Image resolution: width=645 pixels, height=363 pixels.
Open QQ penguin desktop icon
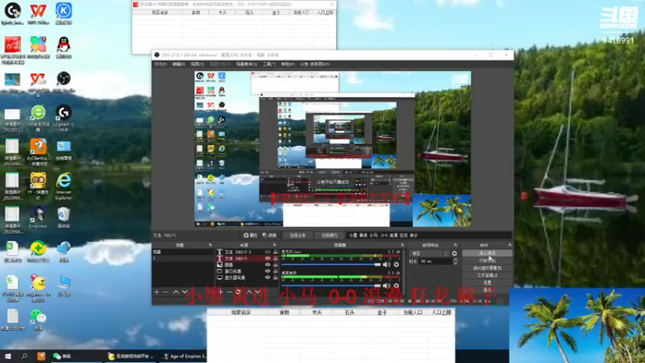(64, 48)
